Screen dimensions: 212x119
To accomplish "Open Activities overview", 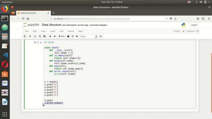I will click(7, 2).
